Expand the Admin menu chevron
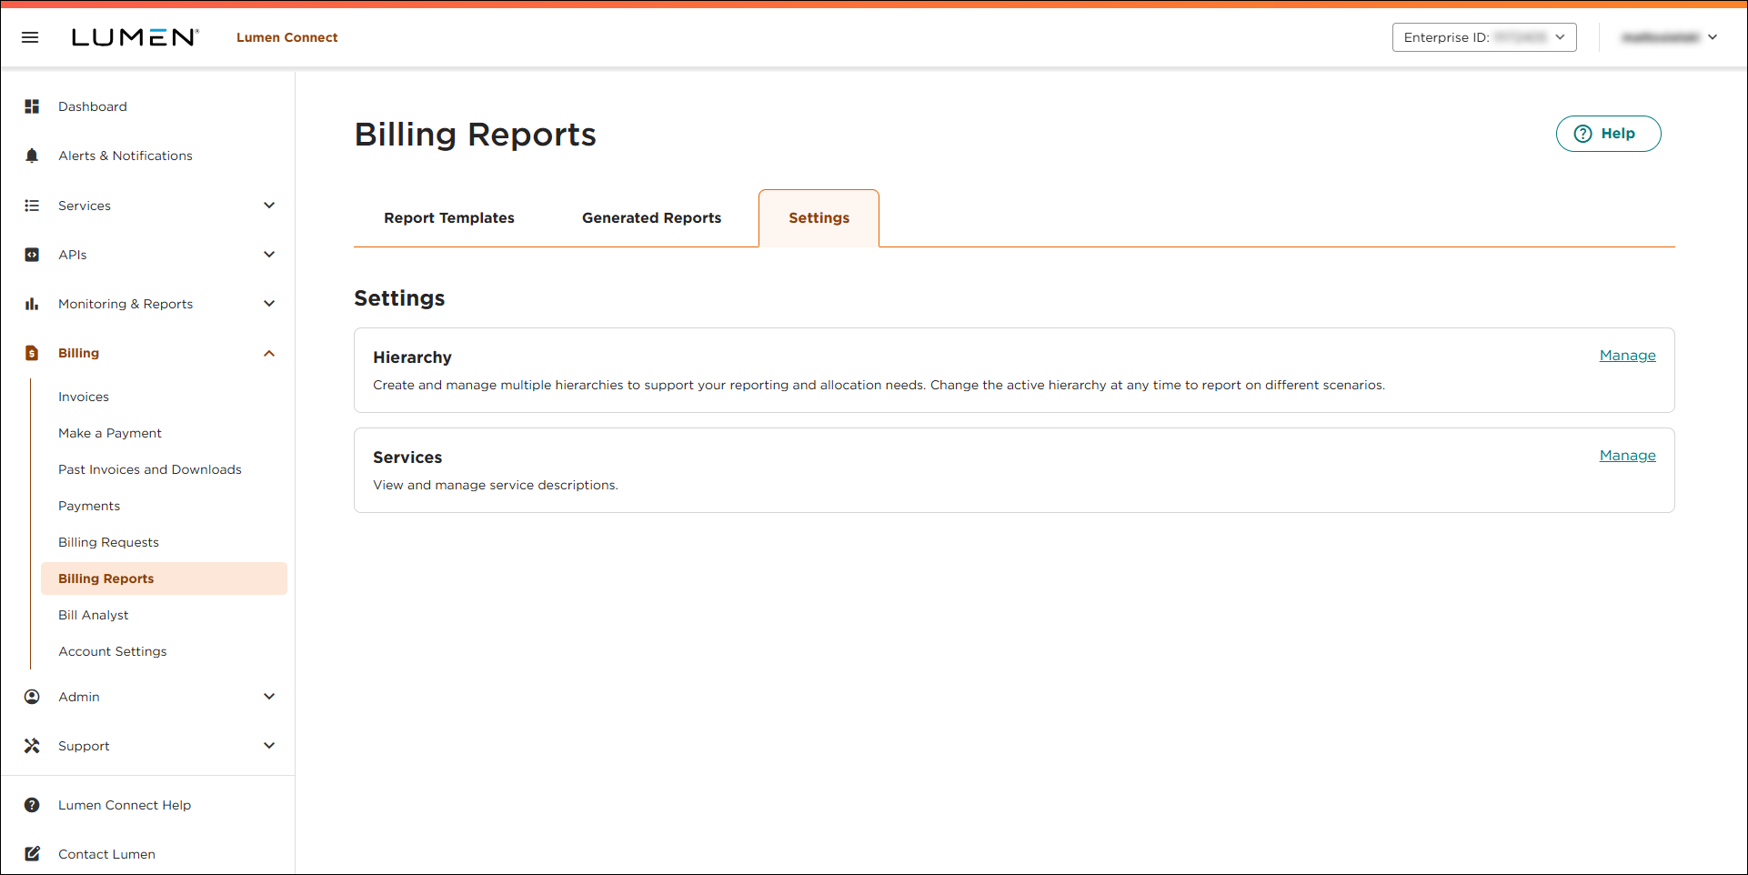The image size is (1748, 875). 269,697
